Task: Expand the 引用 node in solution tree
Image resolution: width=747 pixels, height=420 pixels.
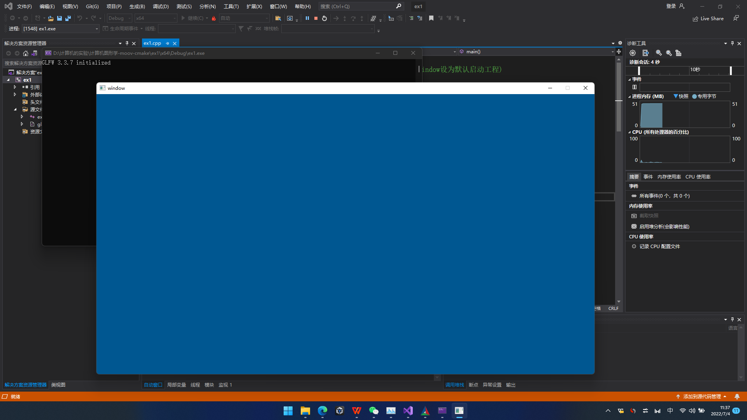Action: click(x=15, y=87)
